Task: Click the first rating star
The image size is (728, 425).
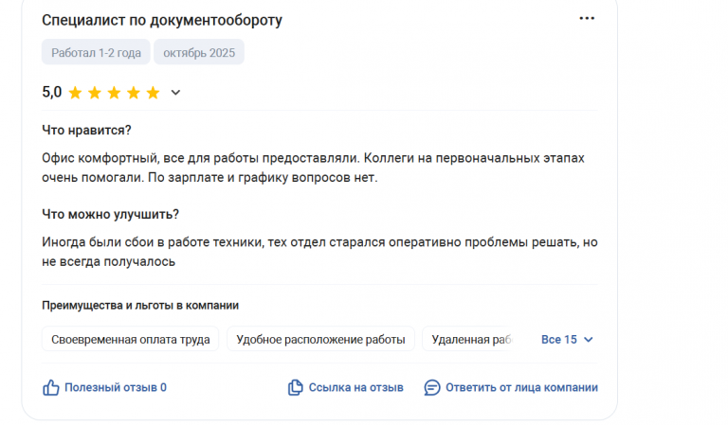Action: 75,93
